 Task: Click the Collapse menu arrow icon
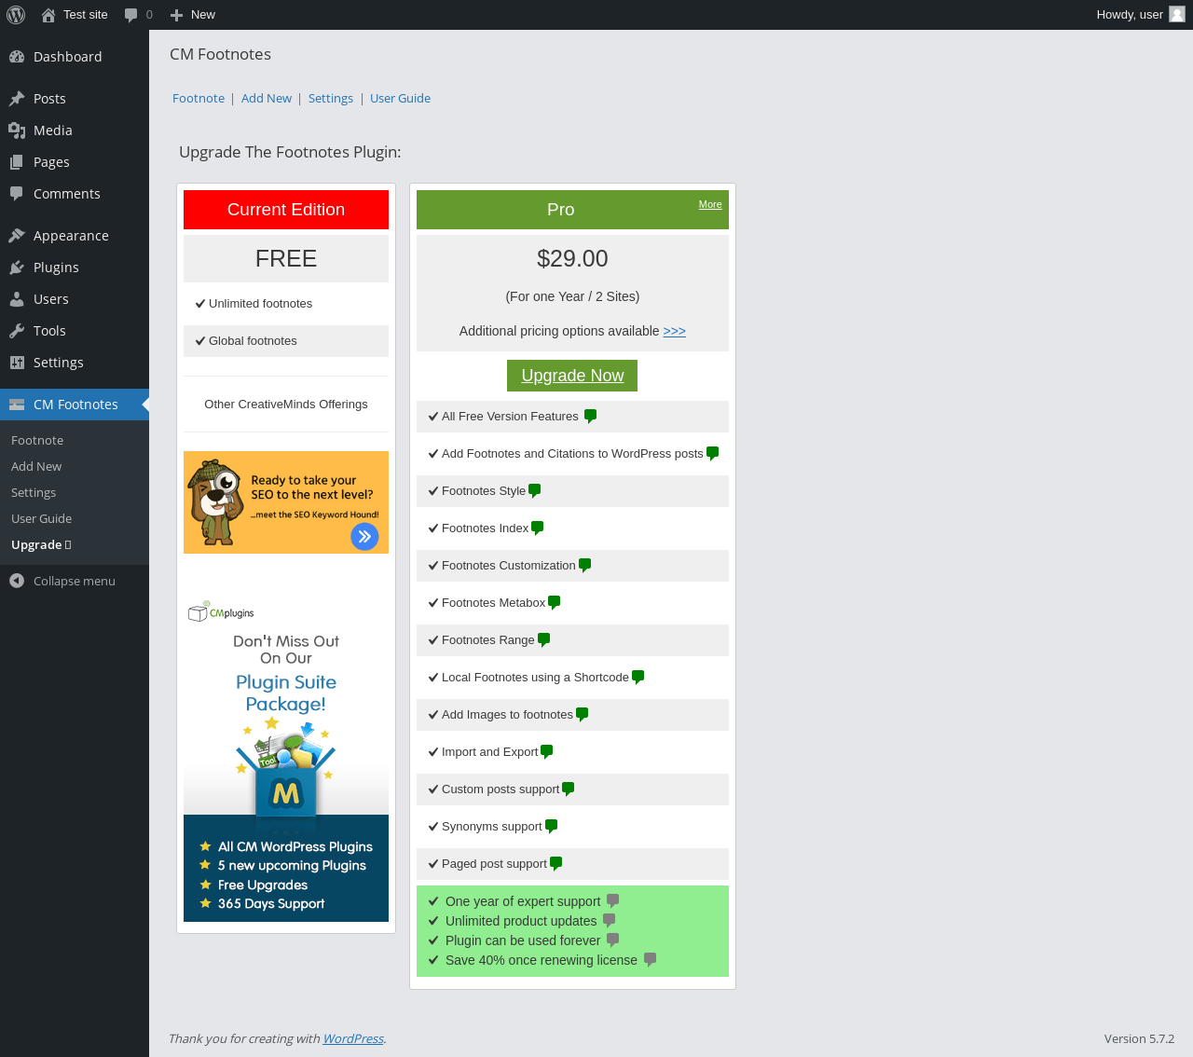17,581
